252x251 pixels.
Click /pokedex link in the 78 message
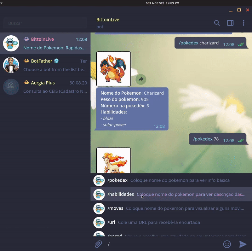point(203,139)
